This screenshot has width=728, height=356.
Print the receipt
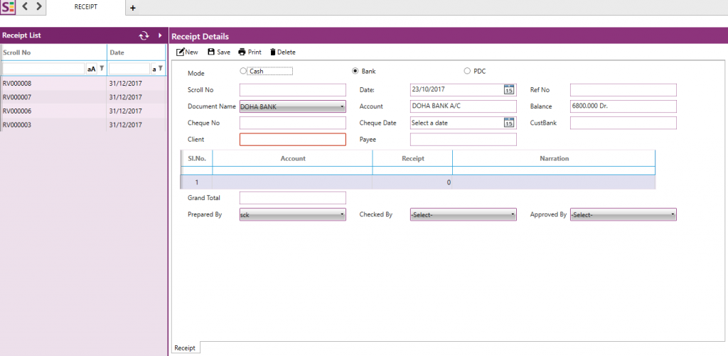coord(250,52)
